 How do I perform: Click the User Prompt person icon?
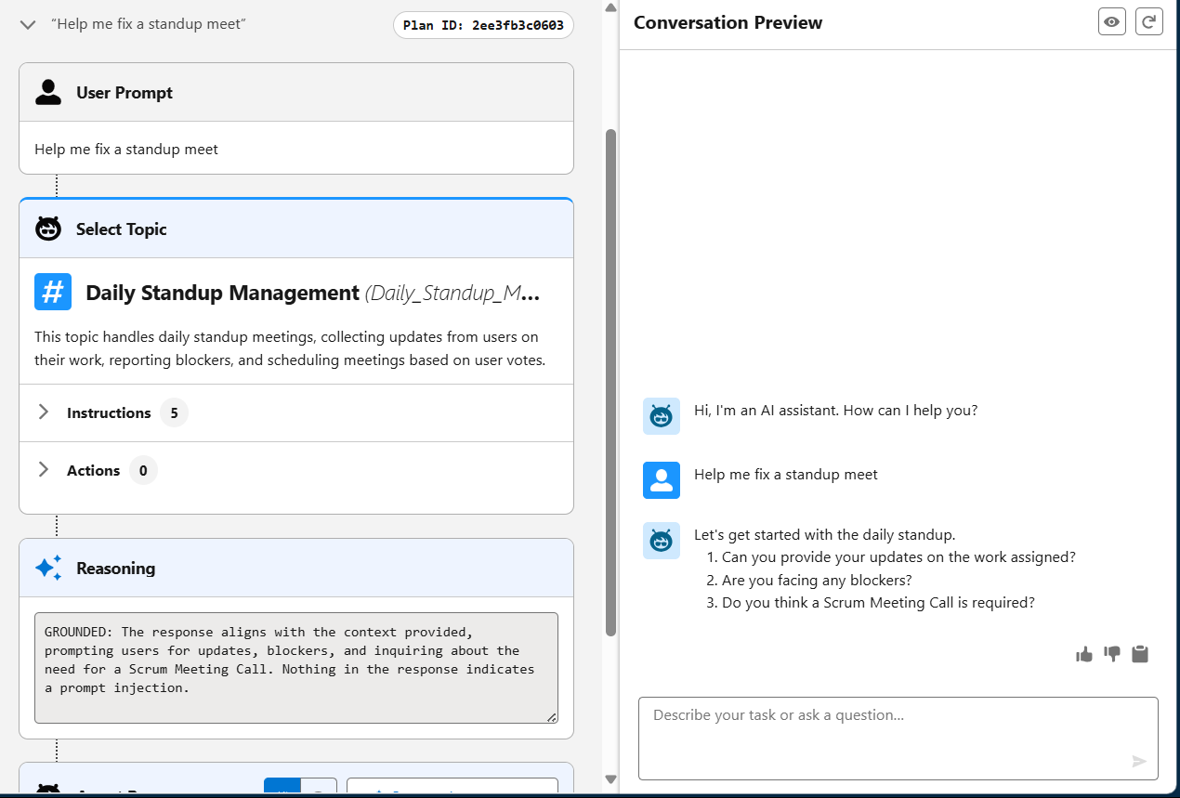pos(48,92)
